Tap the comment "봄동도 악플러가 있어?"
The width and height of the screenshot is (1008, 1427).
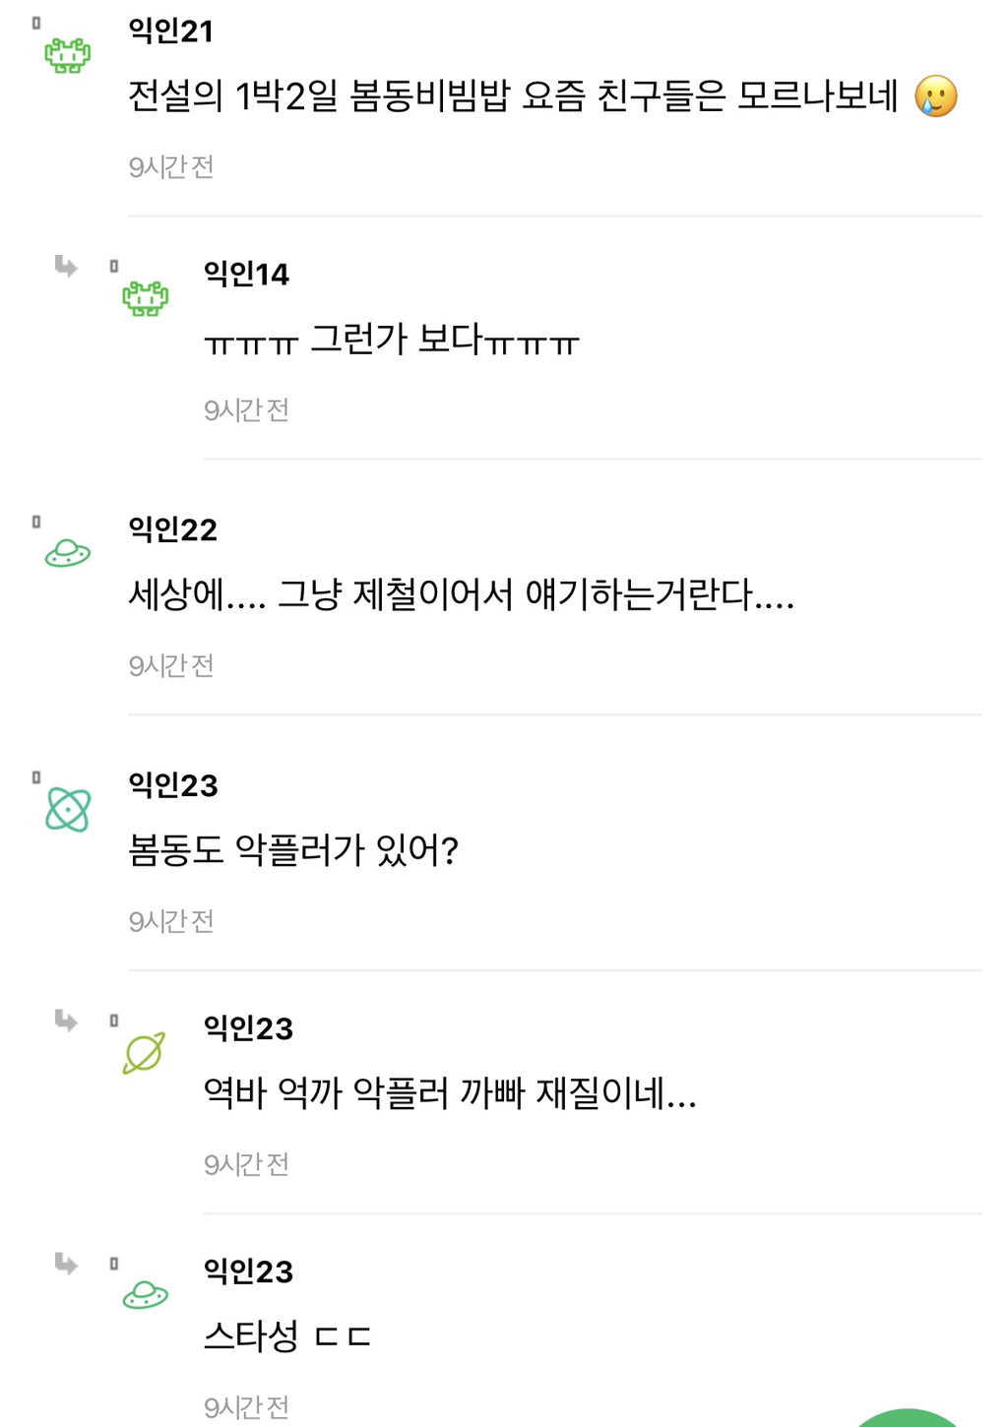(x=293, y=849)
